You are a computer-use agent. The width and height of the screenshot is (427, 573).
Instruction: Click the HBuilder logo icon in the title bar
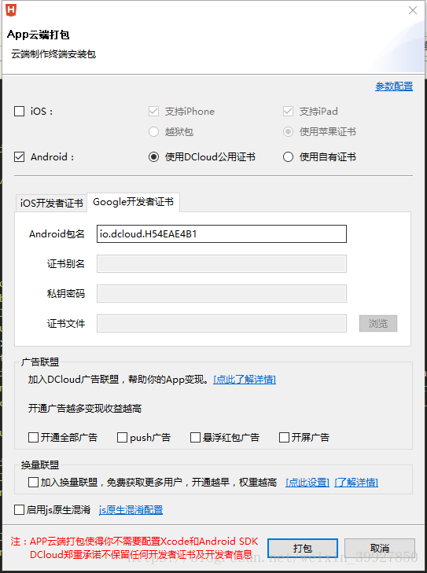[x=11, y=10]
